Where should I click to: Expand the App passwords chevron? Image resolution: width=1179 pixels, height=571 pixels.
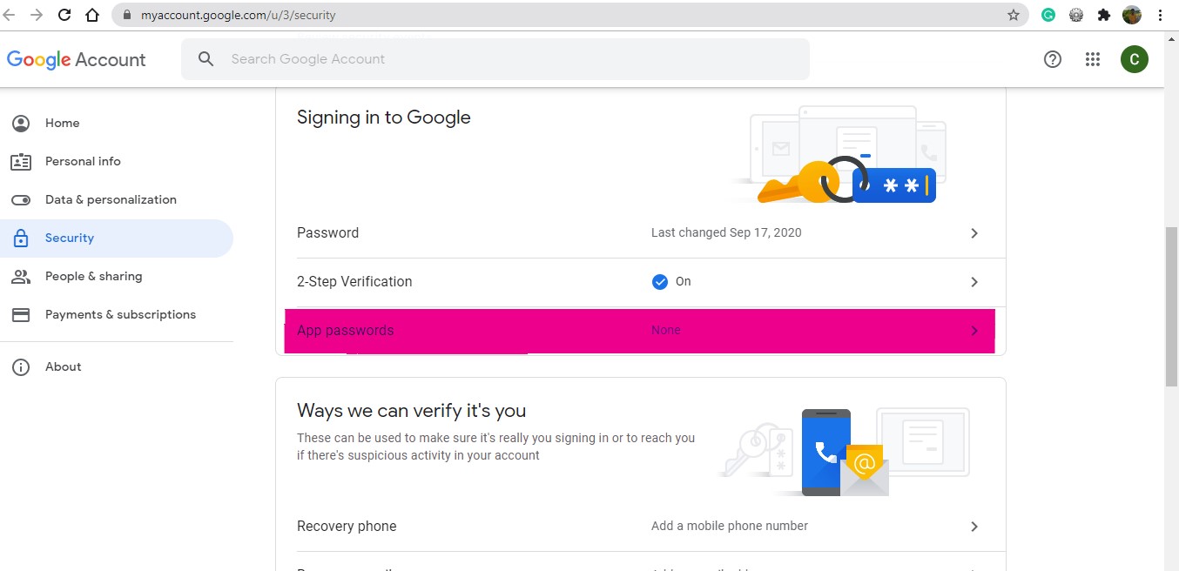tap(974, 331)
